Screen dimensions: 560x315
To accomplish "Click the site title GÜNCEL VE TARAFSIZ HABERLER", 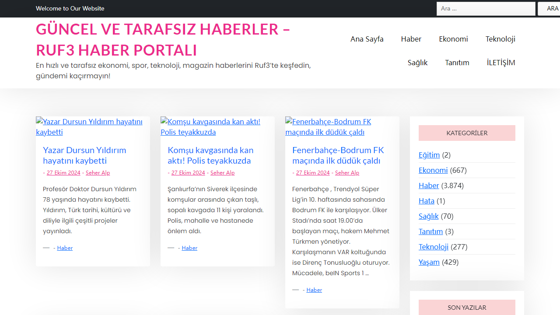I will coord(163,39).
